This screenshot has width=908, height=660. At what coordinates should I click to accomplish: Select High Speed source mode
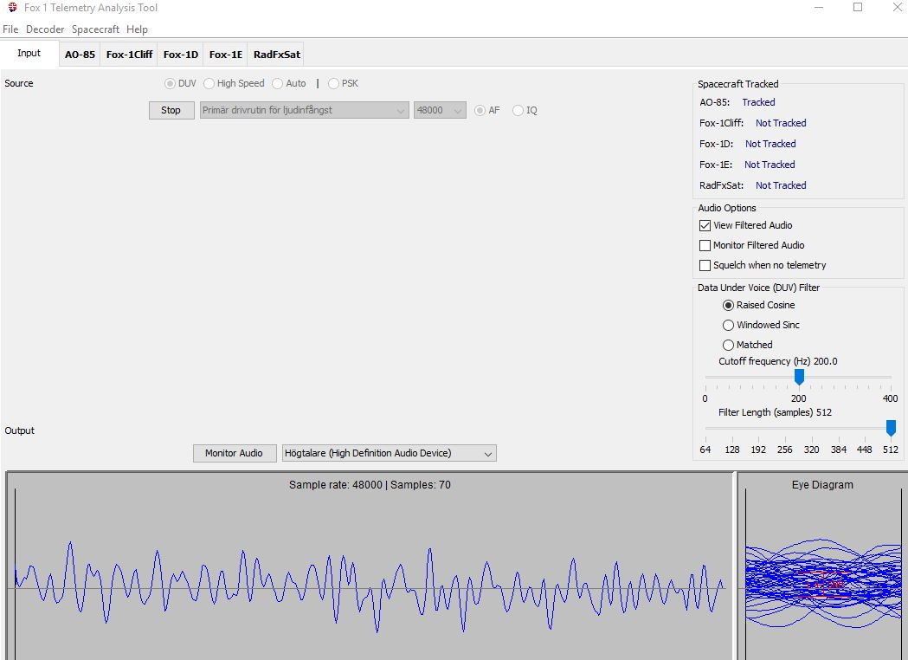[x=208, y=83]
